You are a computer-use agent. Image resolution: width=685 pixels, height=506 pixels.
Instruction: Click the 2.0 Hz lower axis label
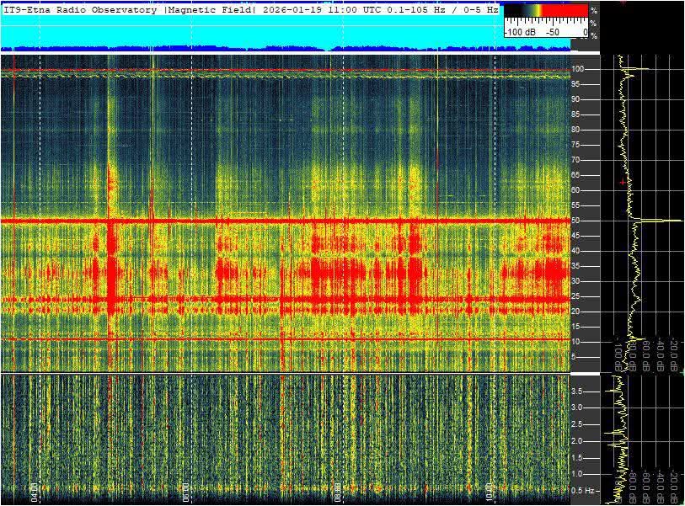click(x=579, y=440)
